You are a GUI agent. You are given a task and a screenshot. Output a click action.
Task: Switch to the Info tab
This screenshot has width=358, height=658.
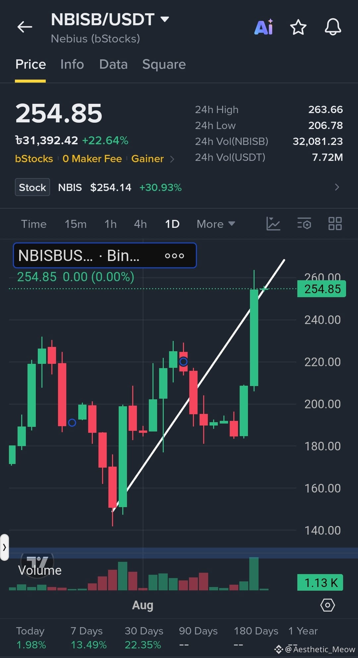coord(72,64)
